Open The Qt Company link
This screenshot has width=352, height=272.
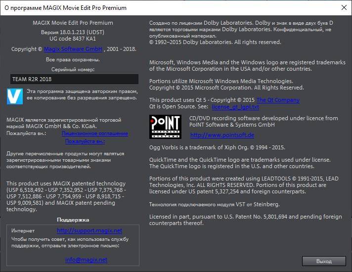pyautogui.click(x=278, y=100)
